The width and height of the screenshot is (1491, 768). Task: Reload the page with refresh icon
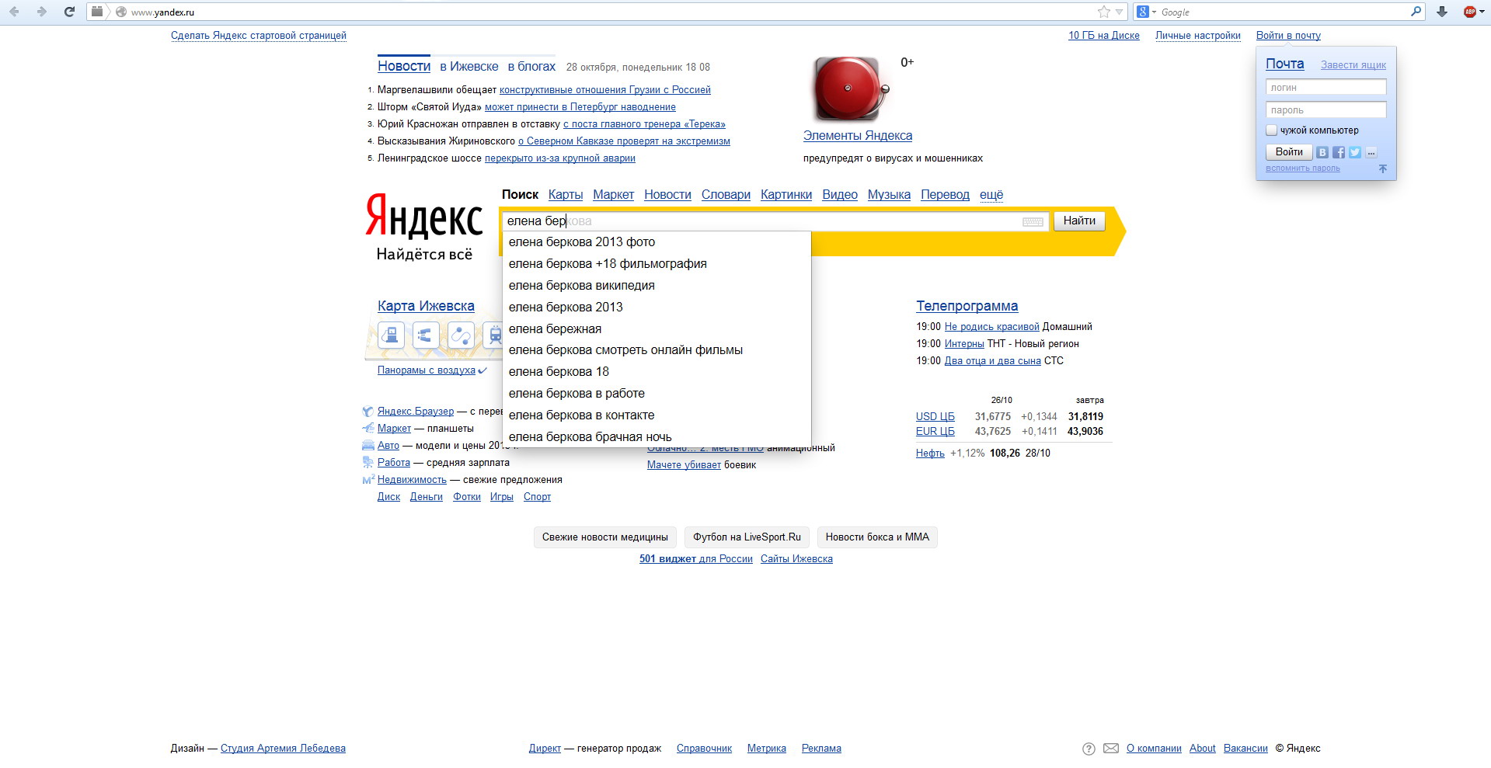pos(69,12)
